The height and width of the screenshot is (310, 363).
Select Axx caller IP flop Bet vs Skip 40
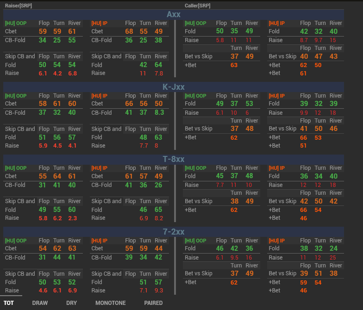coord(304,56)
